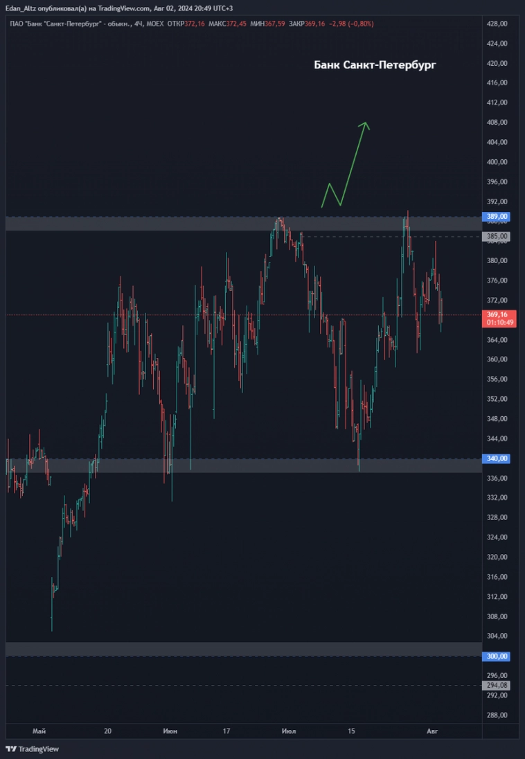Image resolution: width=525 pixels, height=759 pixels.
Task: Click the 420,00 price axis label
Action: coord(497,63)
